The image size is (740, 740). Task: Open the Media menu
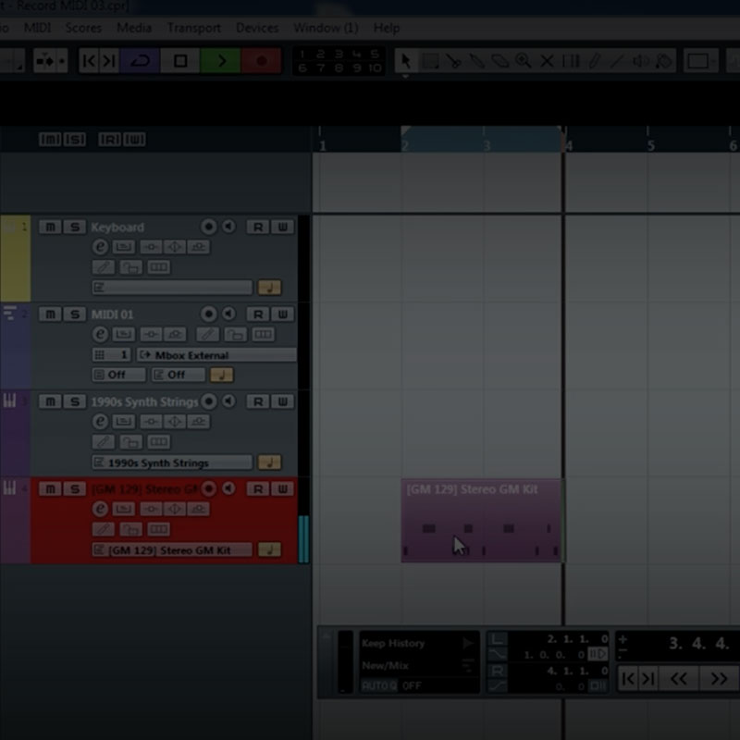[134, 28]
